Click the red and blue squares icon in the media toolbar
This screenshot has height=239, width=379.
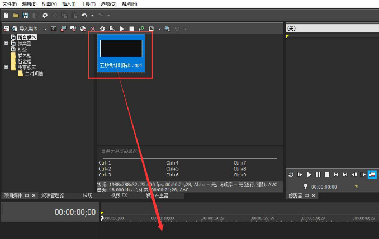pyautogui.click(x=63, y=29)
